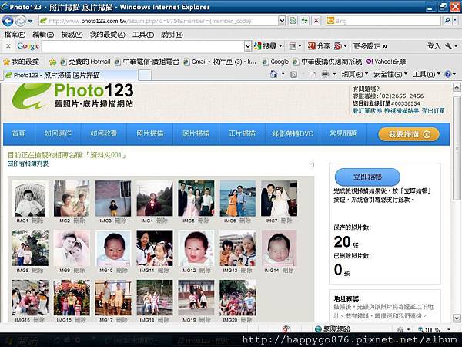The image size is (462, 347).
Task: Open the 說明(H) menu
Action: tap(172, 35)
